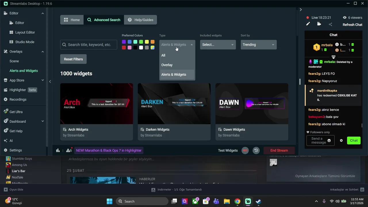
Task: Open Alerts and Widgets in sidebar
Action: coord(24,71)
